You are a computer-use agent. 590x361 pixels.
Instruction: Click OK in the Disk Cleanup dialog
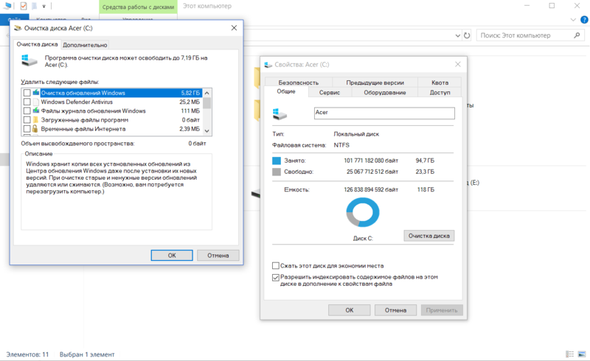[x=172, y=256]
